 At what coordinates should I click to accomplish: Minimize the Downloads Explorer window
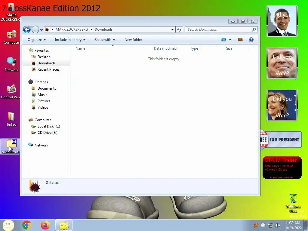233,21
